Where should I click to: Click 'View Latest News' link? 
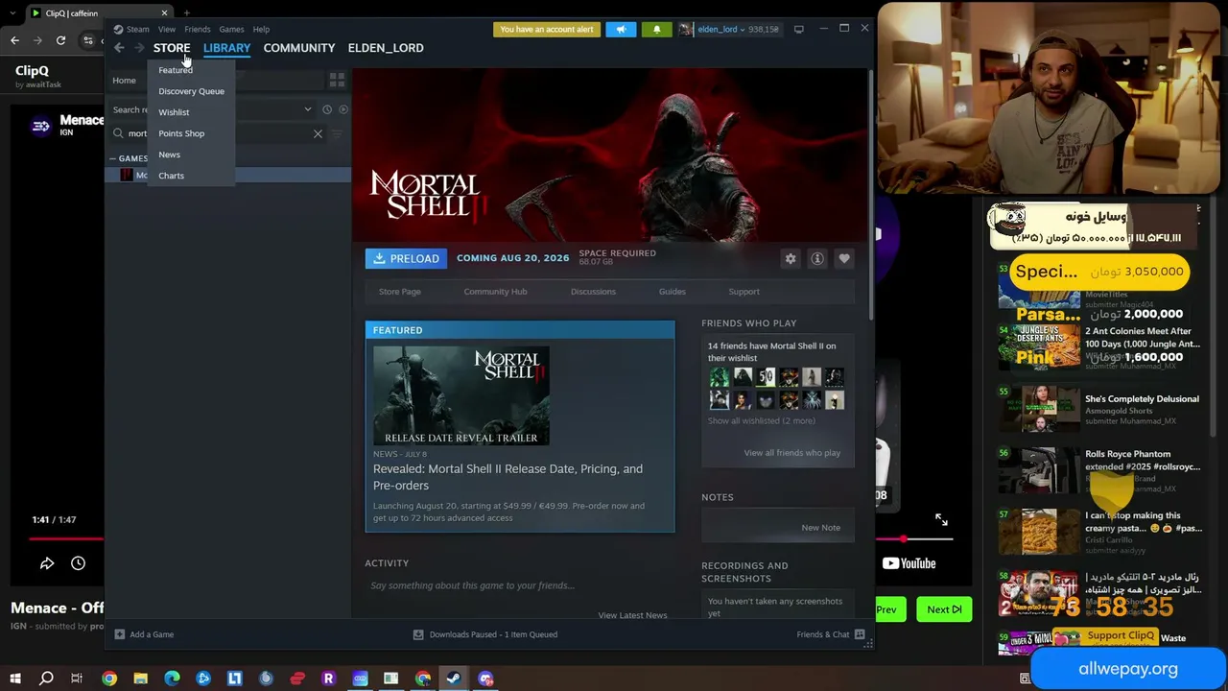632,615
